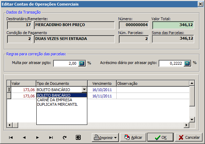Go to first record navigation arrow
Viewport: 205px width, 144px height.
tap(11, 137)
